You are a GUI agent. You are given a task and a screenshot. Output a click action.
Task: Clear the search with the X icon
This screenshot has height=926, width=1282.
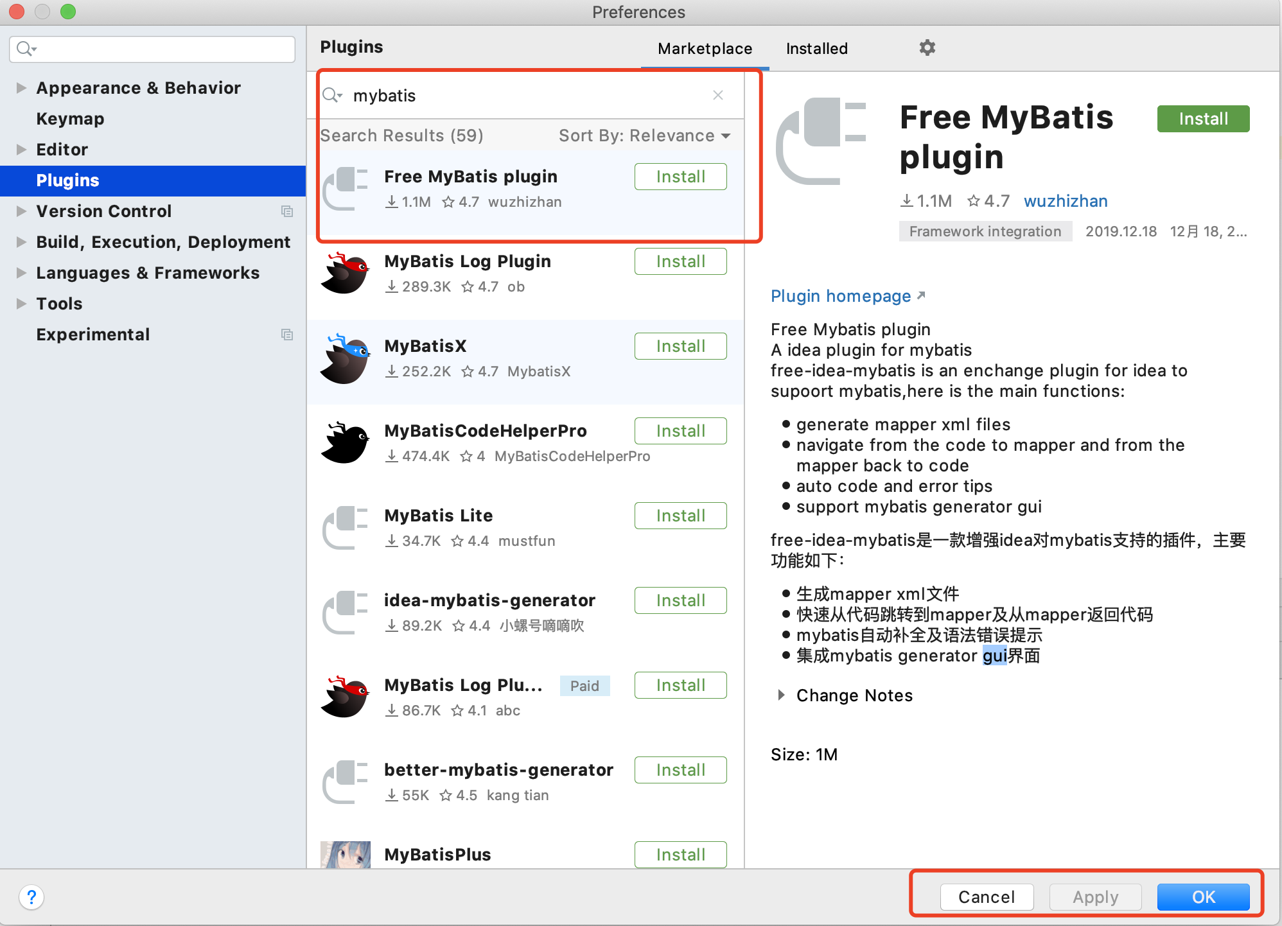coord(717,95)
